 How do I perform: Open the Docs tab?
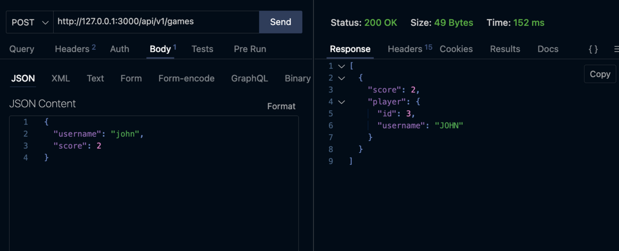[x=548, y=49]
